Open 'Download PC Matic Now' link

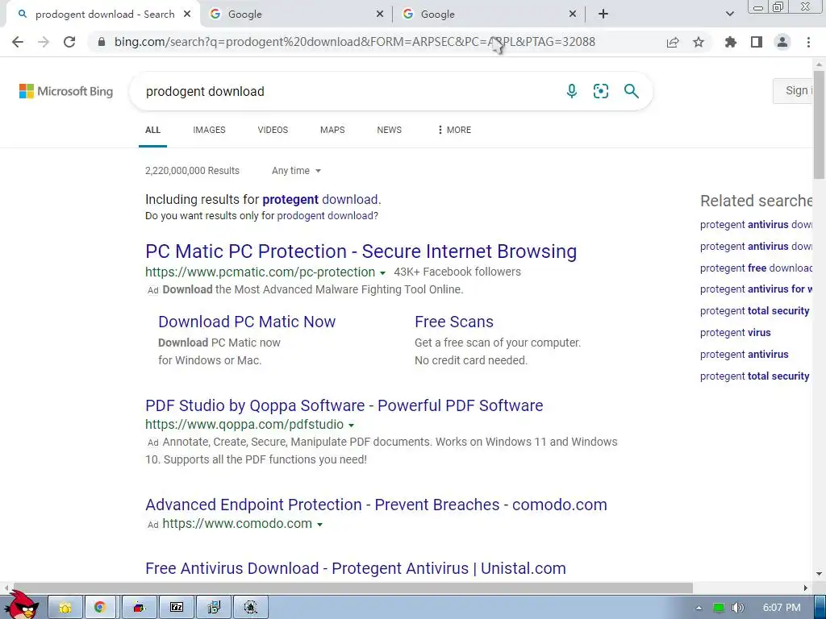coord(247,322)
